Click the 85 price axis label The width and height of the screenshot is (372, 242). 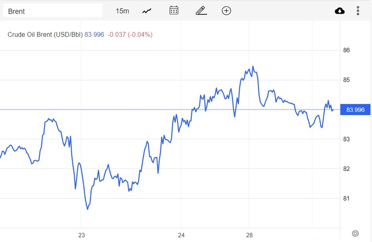tap(346, 80)
